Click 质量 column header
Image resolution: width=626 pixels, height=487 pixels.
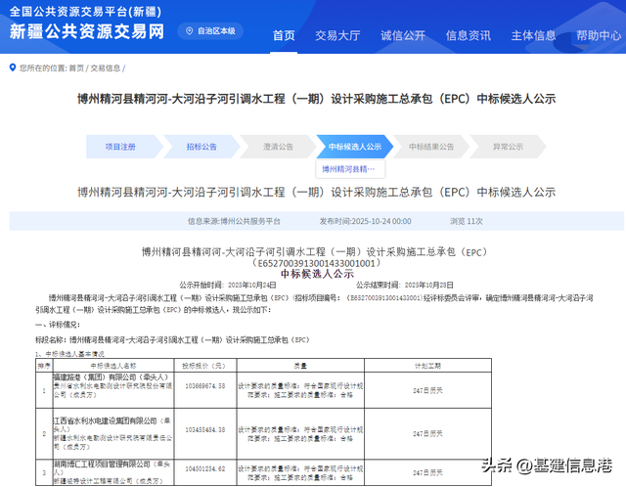(x=300, y=366)
